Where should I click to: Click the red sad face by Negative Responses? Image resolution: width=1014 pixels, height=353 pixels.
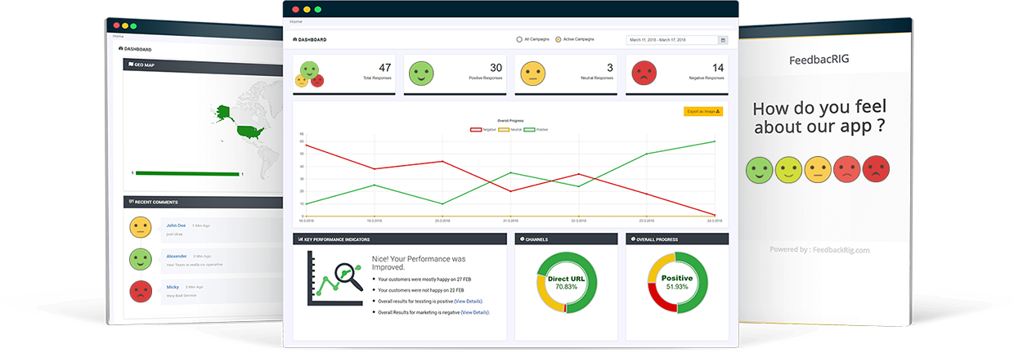644,74
